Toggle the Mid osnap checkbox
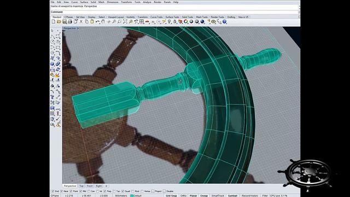The height and width of the screenshot is (197, 350). click(x=81, y=192)
